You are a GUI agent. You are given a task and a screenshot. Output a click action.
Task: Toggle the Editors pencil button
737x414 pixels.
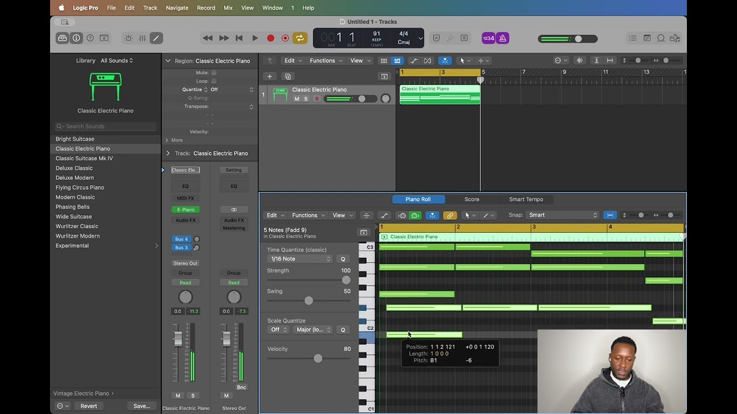click(156, 38)
